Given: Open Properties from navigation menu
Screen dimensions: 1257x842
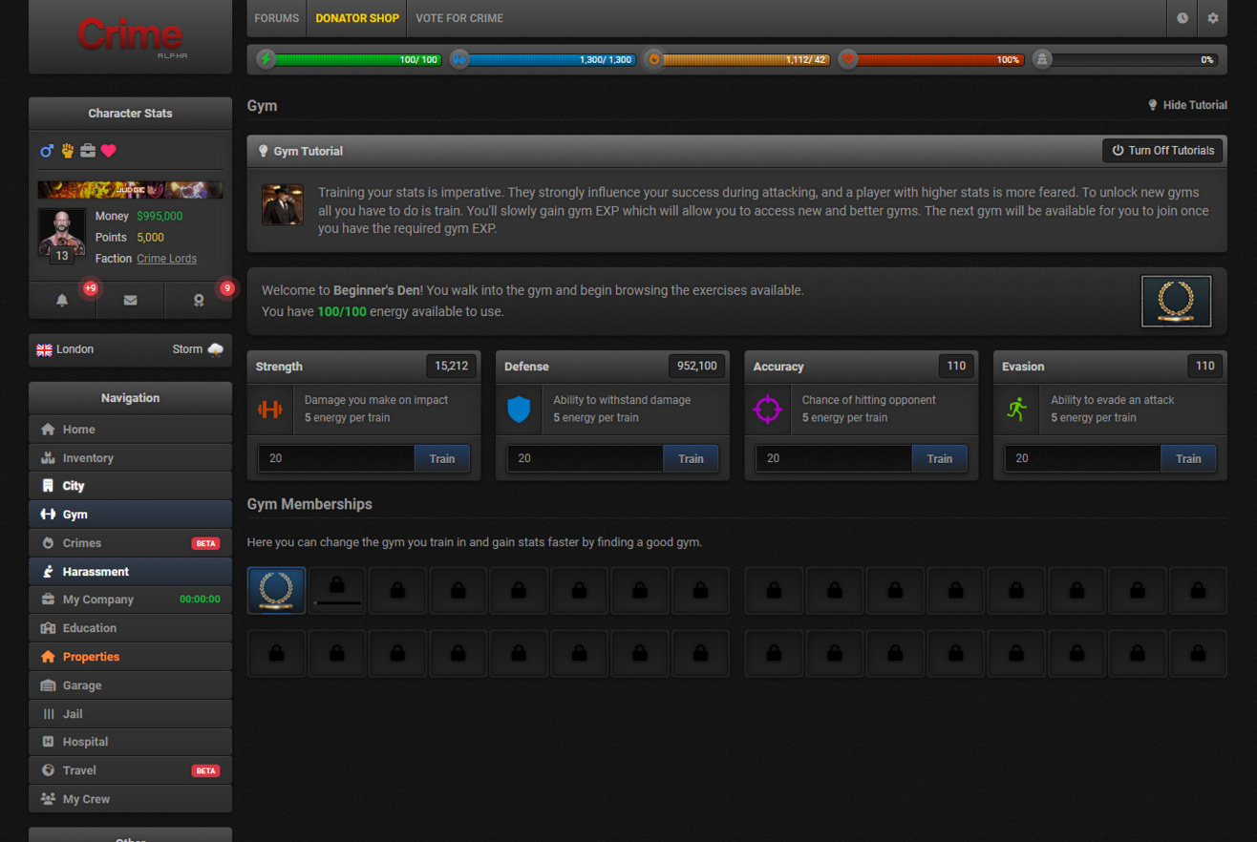Looking at the screenshot, I should click(x=91, y=657).
